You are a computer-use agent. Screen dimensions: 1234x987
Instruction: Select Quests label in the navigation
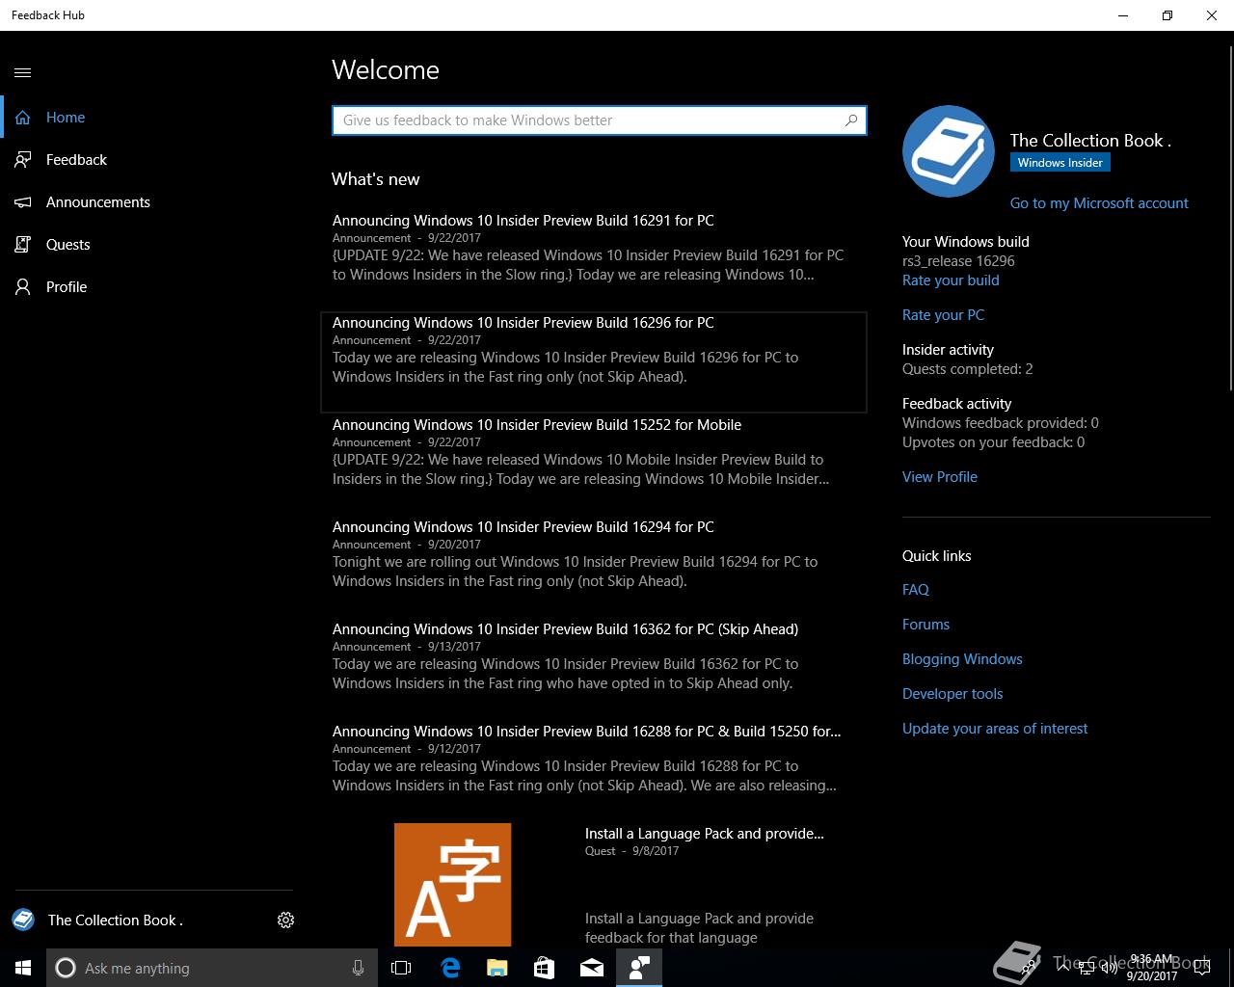click(68, 245)
